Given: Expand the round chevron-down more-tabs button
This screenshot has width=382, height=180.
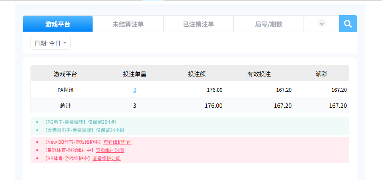Looking at the screenshot, I should [x=322, y=23].
